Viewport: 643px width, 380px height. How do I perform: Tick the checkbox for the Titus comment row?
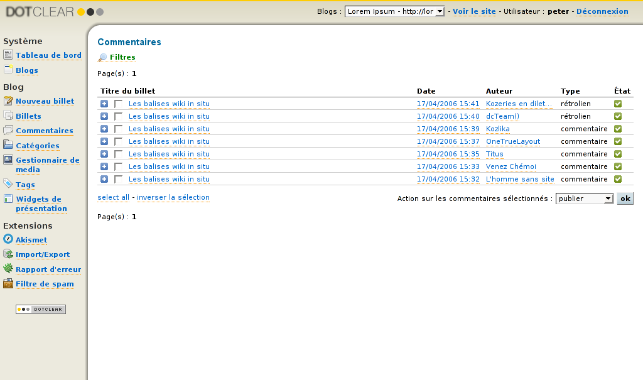[x=118, y=154]
